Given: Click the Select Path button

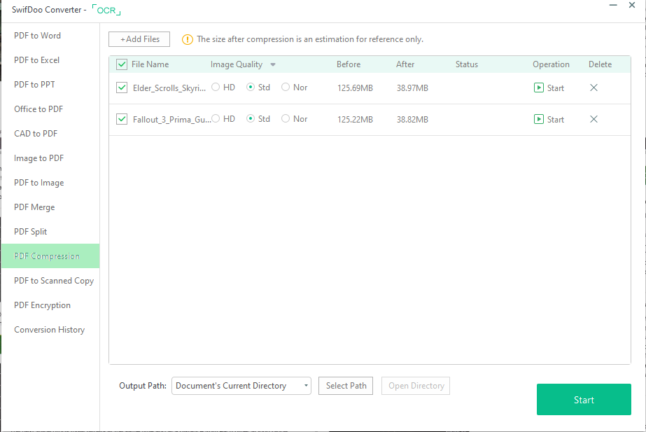Looking at the screenshot, I should (346, 386).
